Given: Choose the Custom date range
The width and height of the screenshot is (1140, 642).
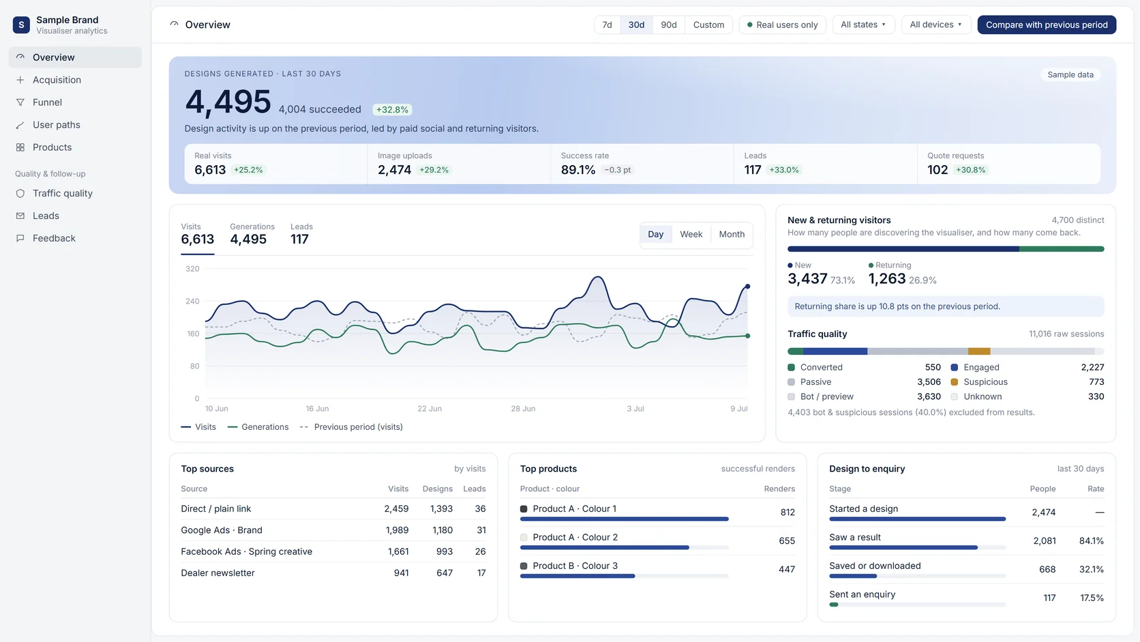Looking at the screenshot, I should (x=708, y=25).
